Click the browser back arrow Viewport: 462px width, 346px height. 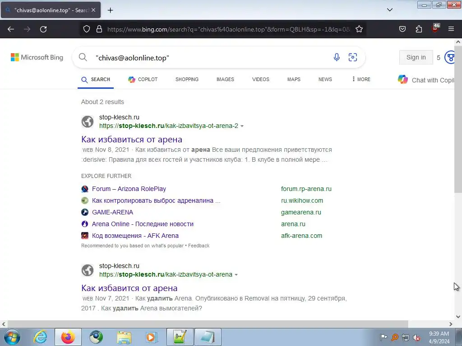tap(11, 29)
